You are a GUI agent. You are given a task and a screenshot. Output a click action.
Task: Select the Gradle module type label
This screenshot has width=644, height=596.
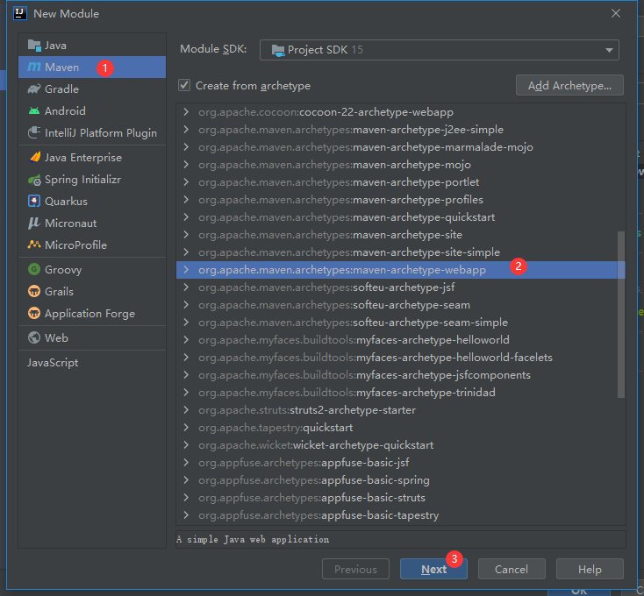tap(61, 89)
